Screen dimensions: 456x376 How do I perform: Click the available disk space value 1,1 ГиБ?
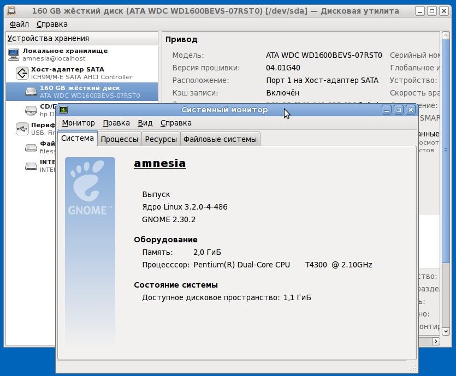click(x=297, y=297)
